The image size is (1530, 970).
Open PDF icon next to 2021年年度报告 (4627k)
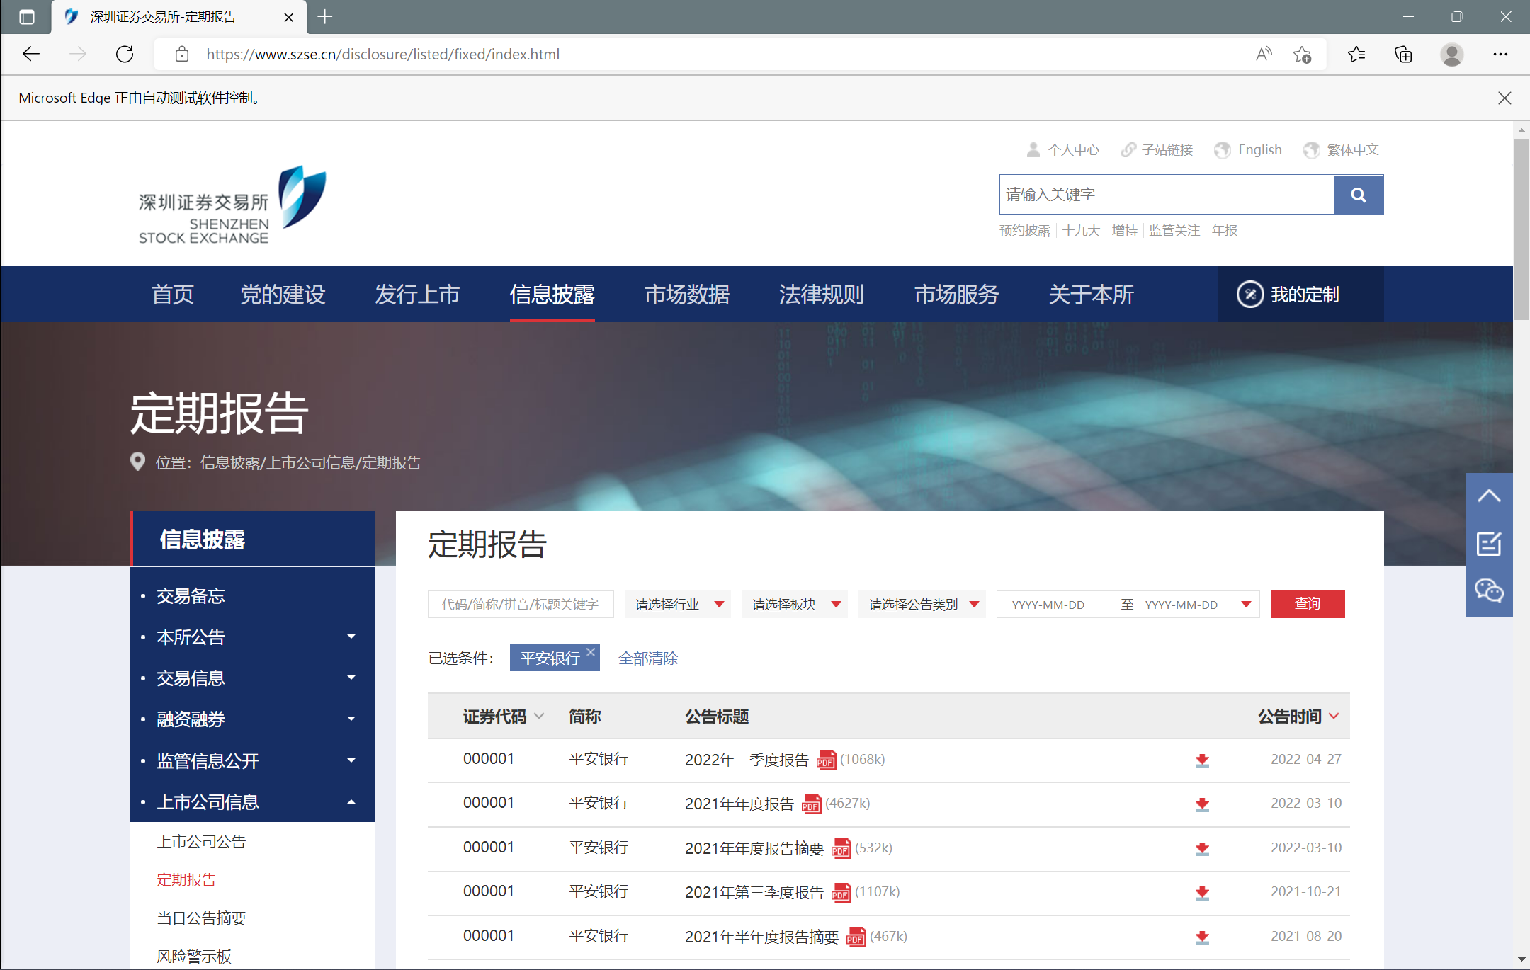coord(811,804)
